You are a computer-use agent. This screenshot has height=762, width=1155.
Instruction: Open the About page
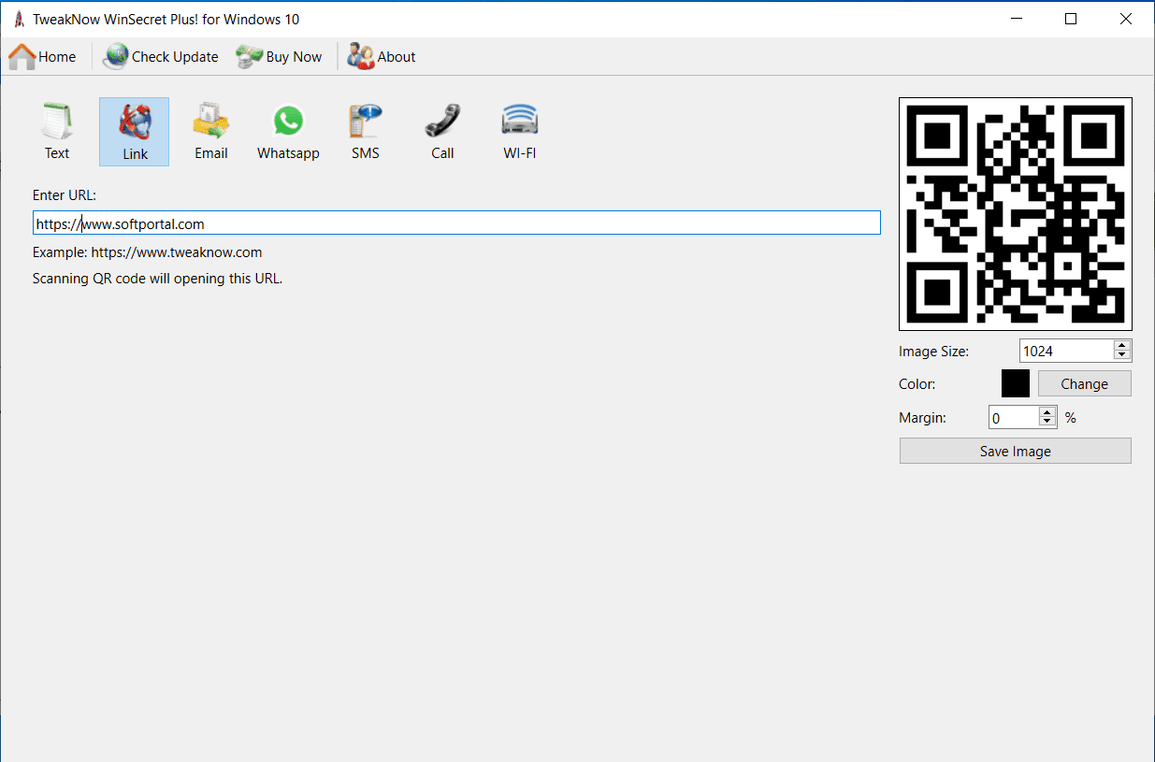[382, 57]
